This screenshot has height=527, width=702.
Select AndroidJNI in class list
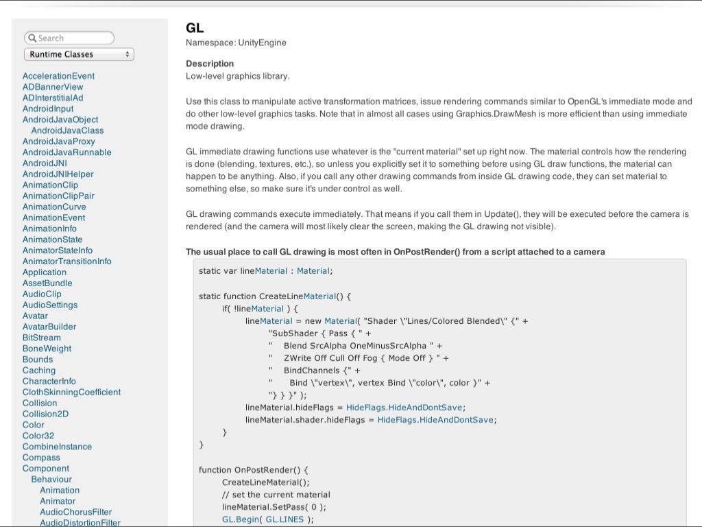coord(45,163)
